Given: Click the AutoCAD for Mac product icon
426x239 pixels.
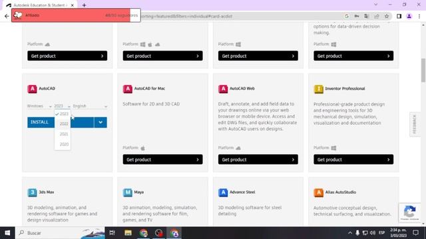Looking at the screenshot, I should click(x=127, y=88).
